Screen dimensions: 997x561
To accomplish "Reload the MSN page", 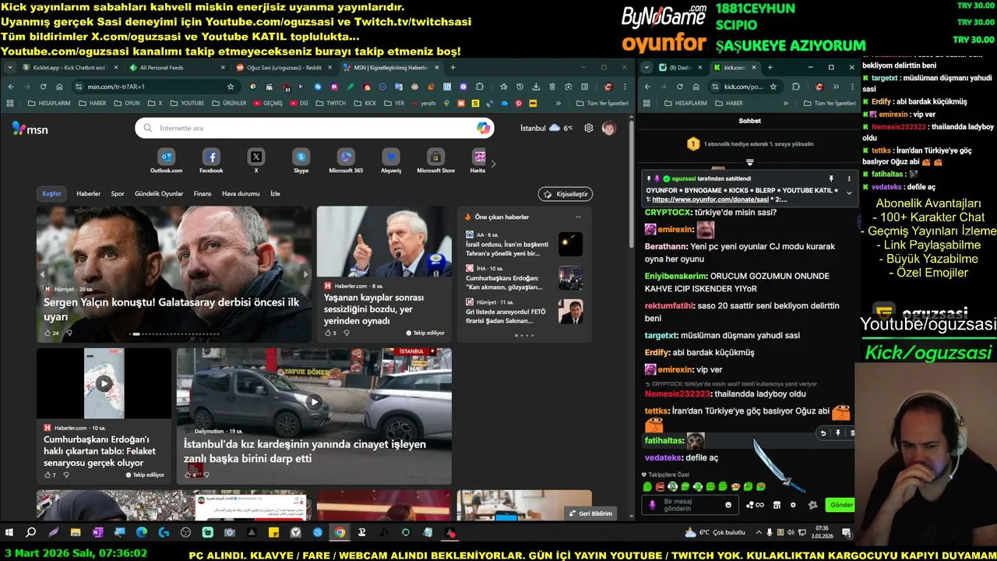I will tap(44, 86).
